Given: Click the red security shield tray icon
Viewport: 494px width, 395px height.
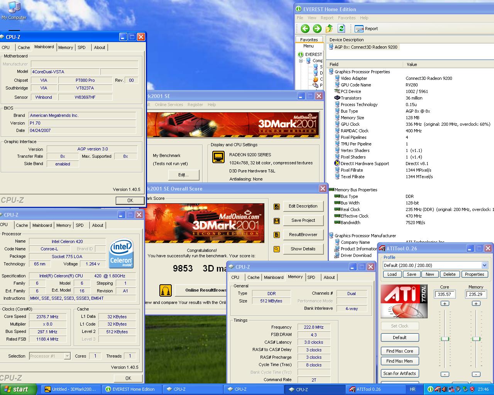Looking at the screenshot, I should tap(472, 389).
